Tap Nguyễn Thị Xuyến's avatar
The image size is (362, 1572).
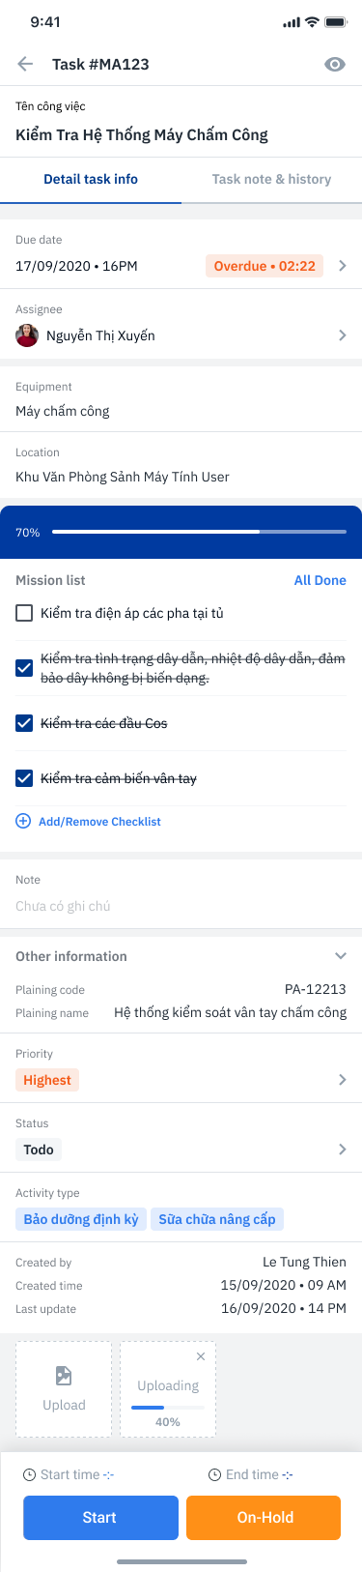pyautogui.click(x=27, y=335)
